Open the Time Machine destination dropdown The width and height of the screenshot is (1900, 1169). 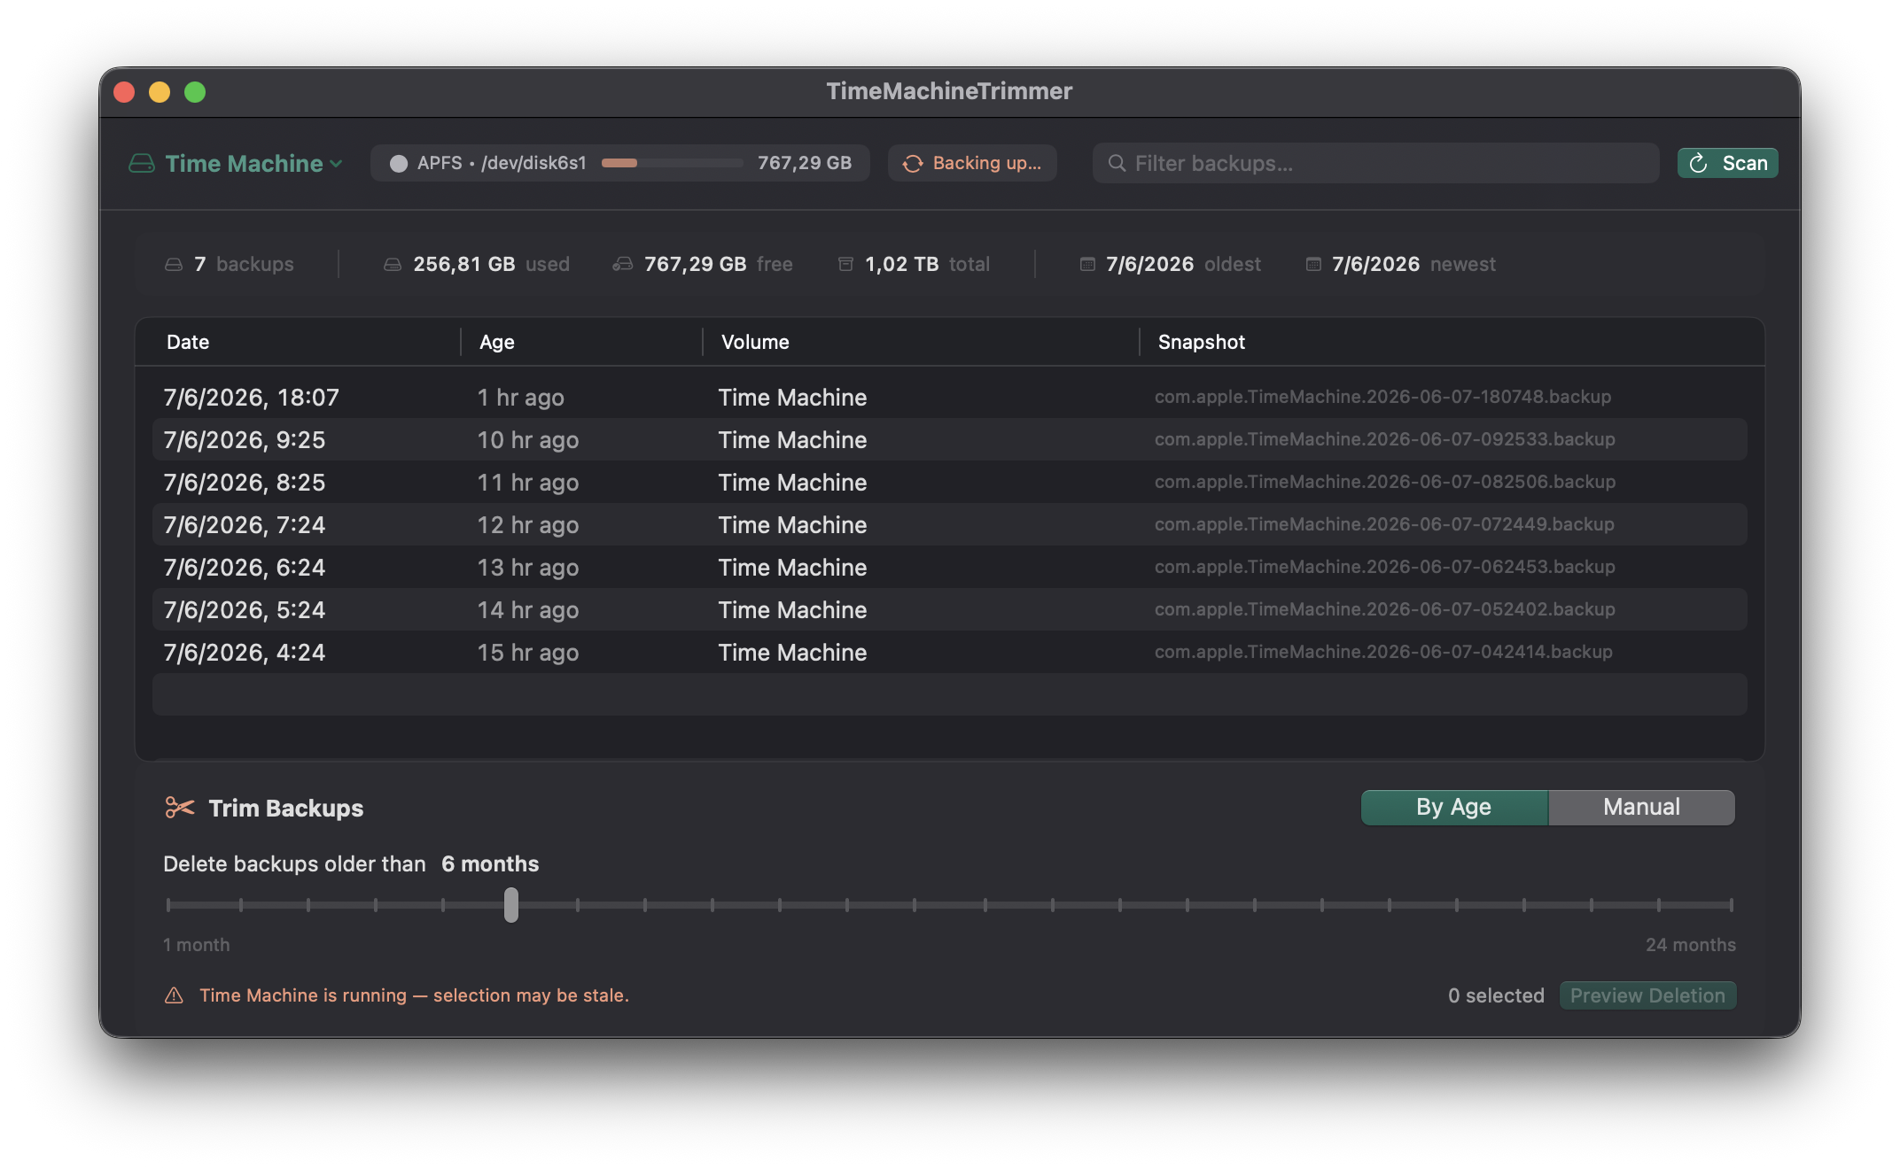point(236,164)
